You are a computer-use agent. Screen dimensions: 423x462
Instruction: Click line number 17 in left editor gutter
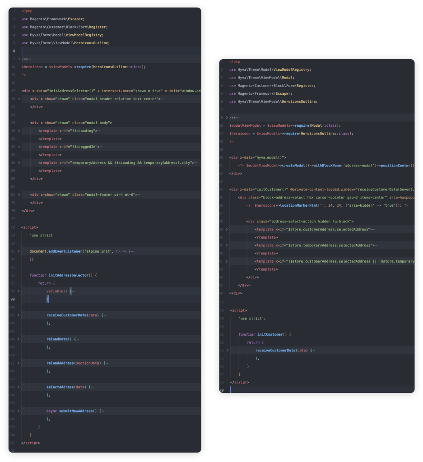13,91
